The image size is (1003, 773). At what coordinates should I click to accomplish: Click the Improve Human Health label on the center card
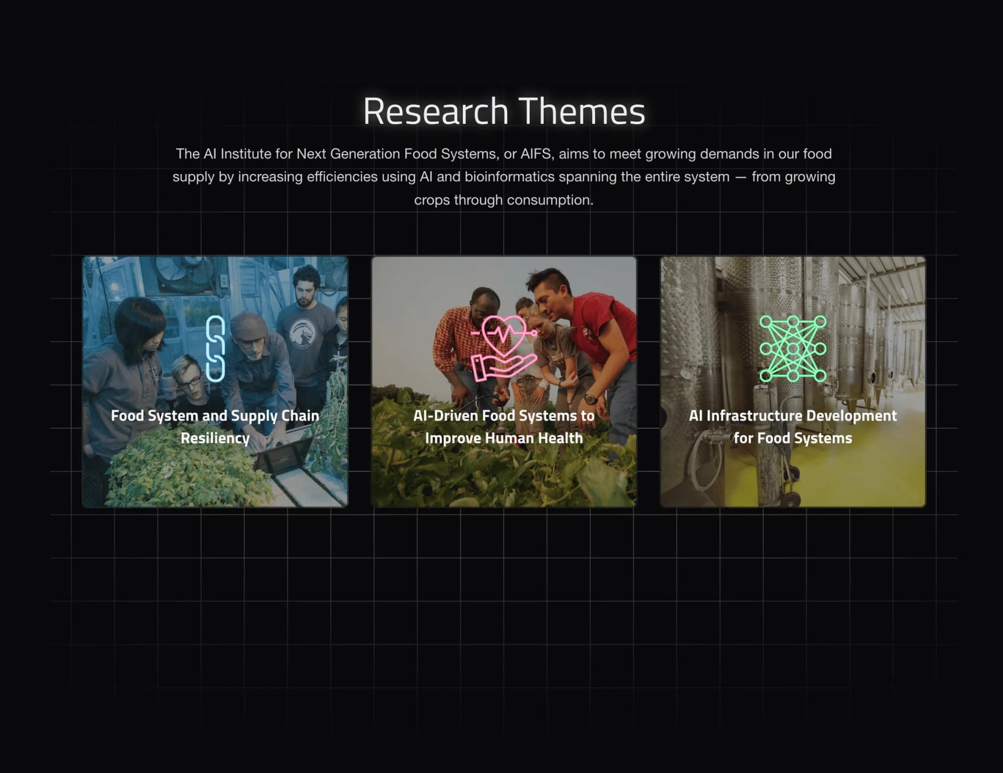pyautogui.click(x=503, y=438)
